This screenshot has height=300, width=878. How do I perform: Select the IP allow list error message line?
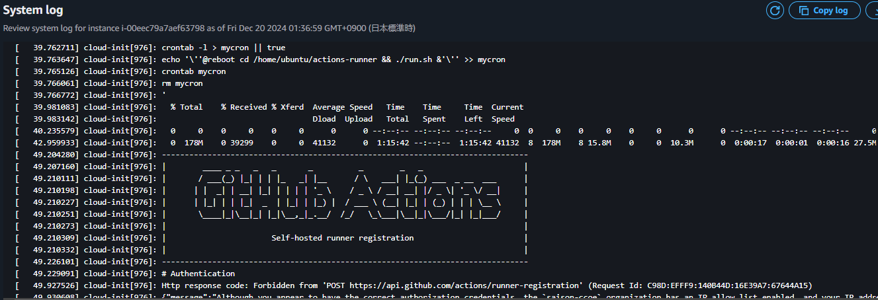445,297
